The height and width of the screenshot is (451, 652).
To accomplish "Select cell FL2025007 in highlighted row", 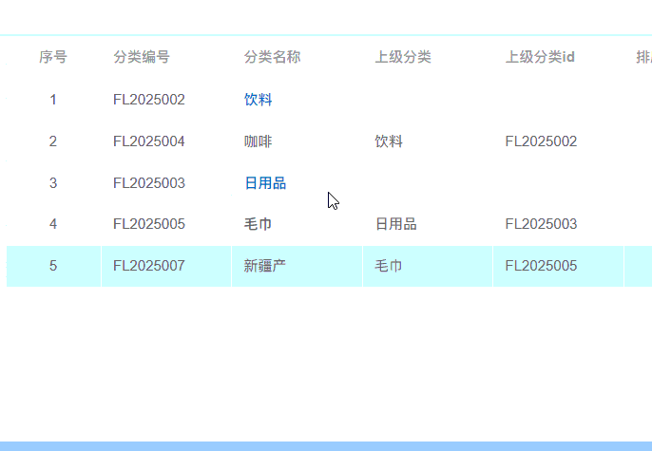I will click(x=149, y=266).
